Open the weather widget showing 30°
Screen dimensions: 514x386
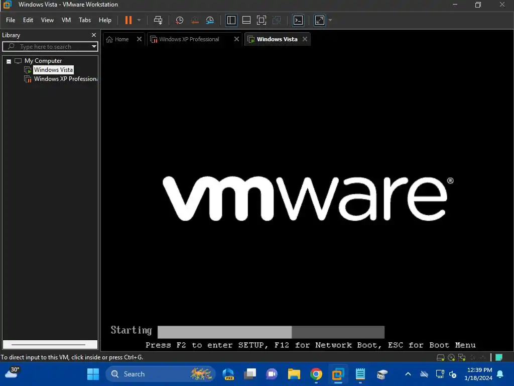click(12, 373)
